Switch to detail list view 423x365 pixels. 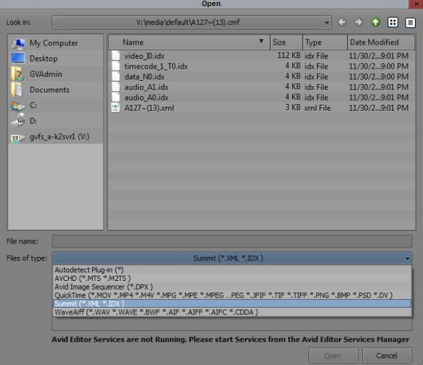coord(410,23)
